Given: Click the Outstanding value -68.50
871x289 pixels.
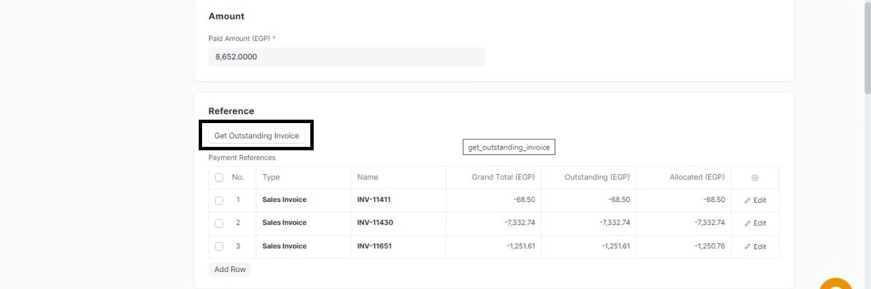Looking at the screenshot, I should pyautogui.click(x=619, y=200).
